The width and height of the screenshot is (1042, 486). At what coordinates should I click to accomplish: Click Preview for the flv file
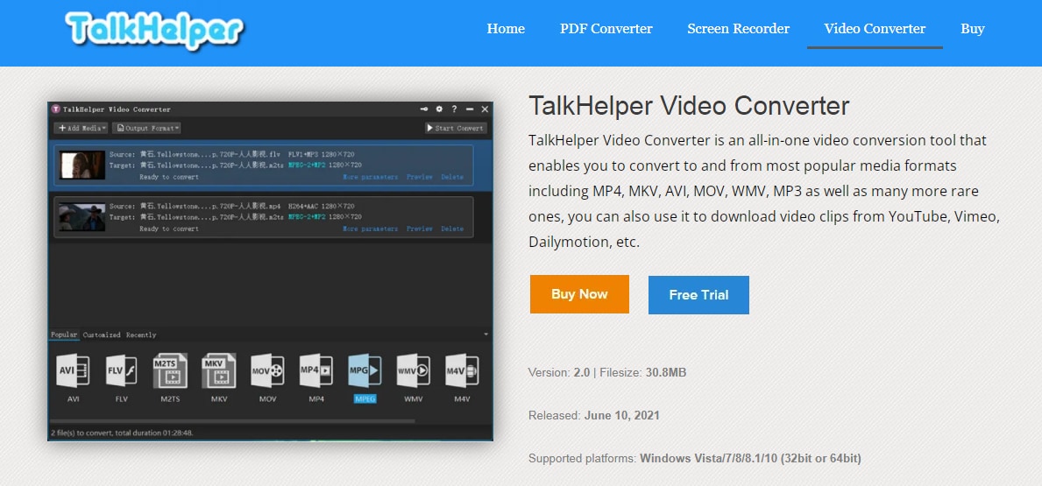(419, 177)
